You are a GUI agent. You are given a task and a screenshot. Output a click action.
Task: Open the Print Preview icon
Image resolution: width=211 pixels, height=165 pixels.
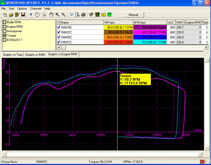point(77,15)
